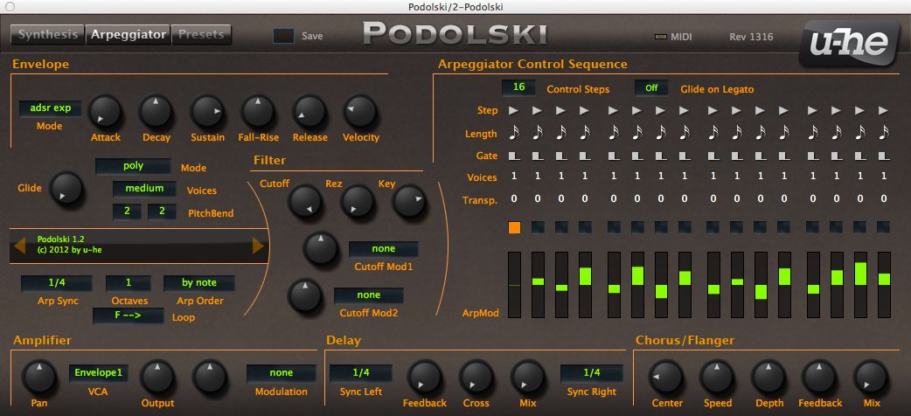The width and height of the screenshot is (911, 416).
Task: Open the Arp Order by note dropdown
Action: tap(199, 283)
